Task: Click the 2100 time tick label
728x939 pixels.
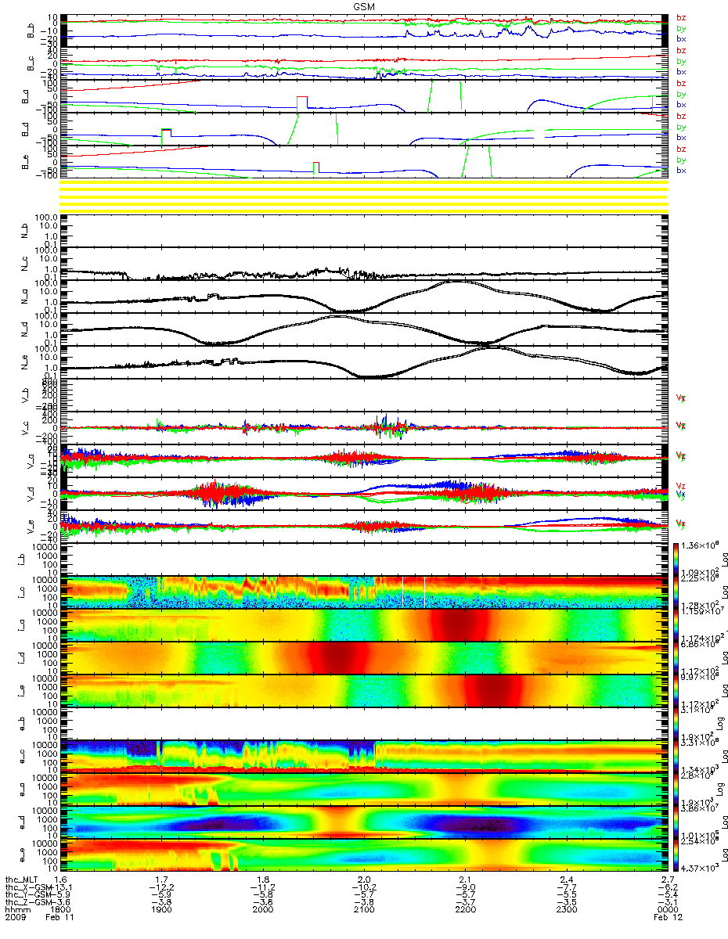Action: [363, 911]
